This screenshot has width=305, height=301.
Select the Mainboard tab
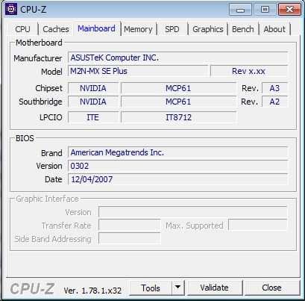coord(96,28)
